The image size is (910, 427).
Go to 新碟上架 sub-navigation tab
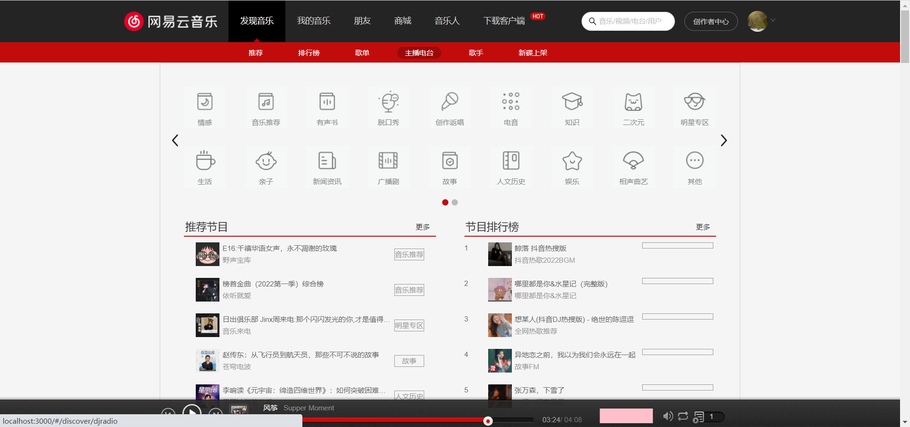pos(533,53)
